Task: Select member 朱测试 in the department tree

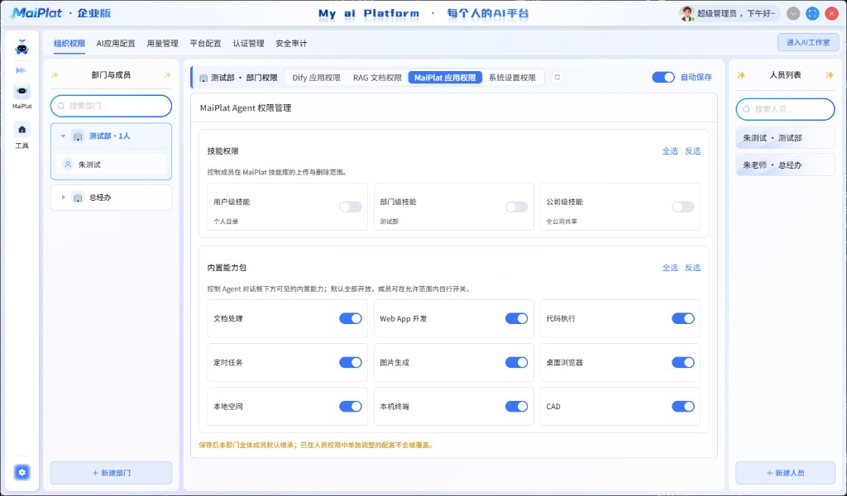Action: (x=112, y=165)
